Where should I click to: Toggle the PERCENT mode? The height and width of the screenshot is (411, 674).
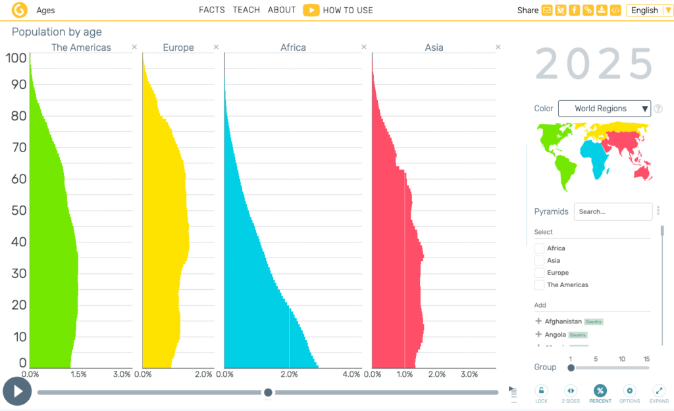coord(600,393)
